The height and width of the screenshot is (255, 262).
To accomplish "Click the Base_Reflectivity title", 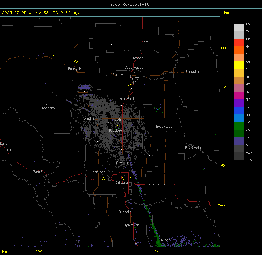I will tap(131, 5).
